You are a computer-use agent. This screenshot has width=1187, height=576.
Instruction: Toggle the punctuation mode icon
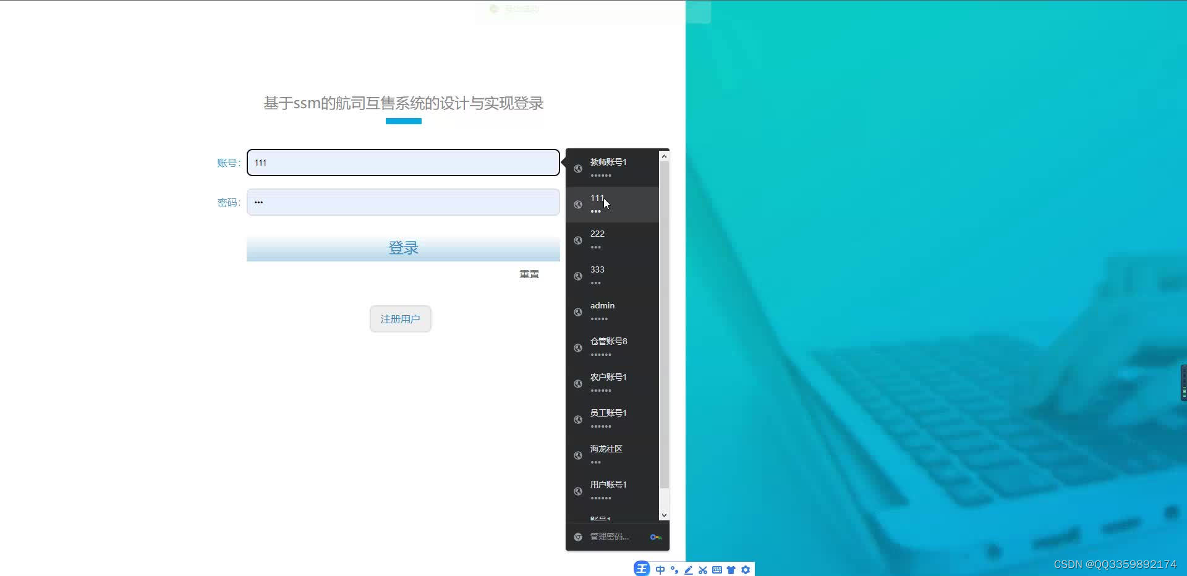pyautogui.click(x=674, y=570)
